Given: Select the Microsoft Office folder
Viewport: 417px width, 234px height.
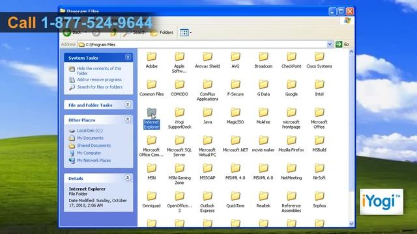Looking at the screenshot, I should [319, 118].
